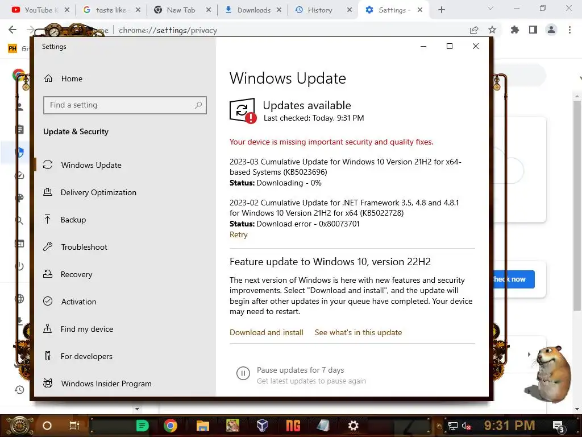
Task: Click Chrome back arrow
Action: tap(13, 30)
